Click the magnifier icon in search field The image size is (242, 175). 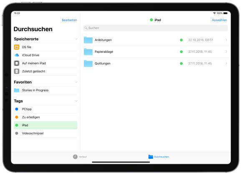(86, 28)
